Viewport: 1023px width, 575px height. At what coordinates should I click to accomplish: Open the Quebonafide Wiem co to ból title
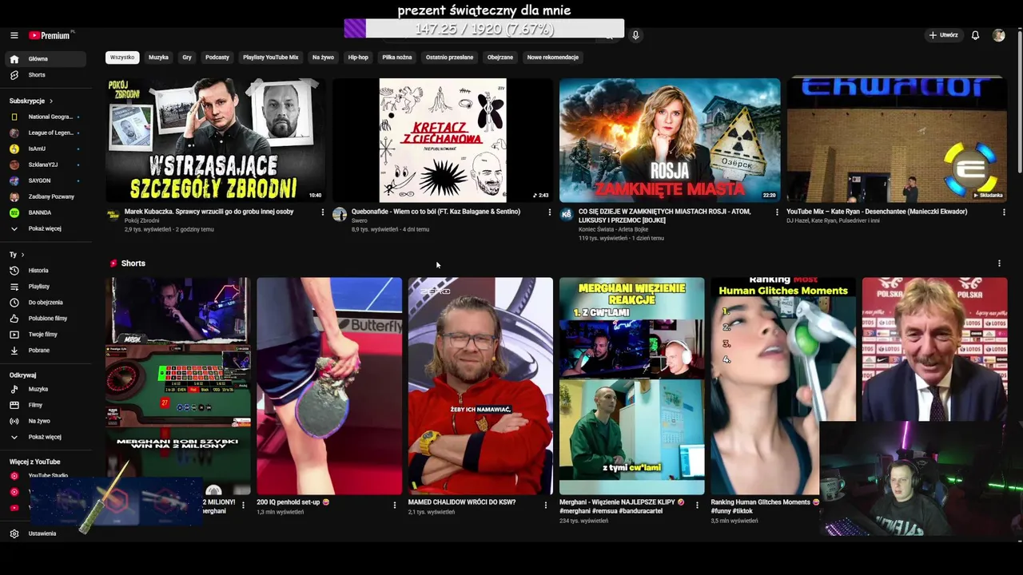pyautogui.click(x=436, y=212)
